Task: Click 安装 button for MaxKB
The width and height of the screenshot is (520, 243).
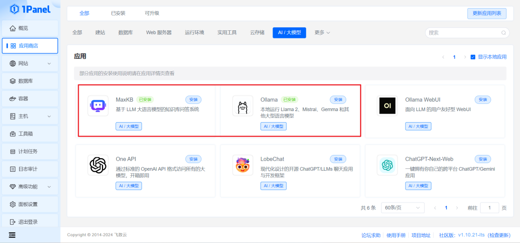Action: pos(194,100)
